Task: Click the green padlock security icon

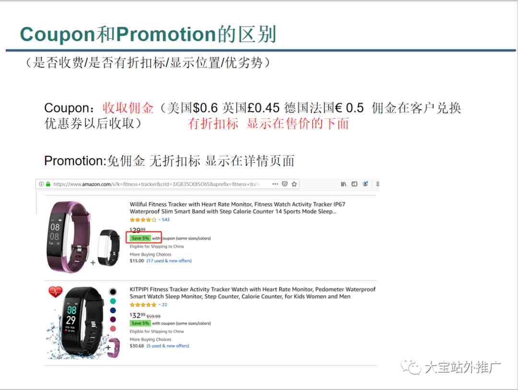Action: (48, 184)
